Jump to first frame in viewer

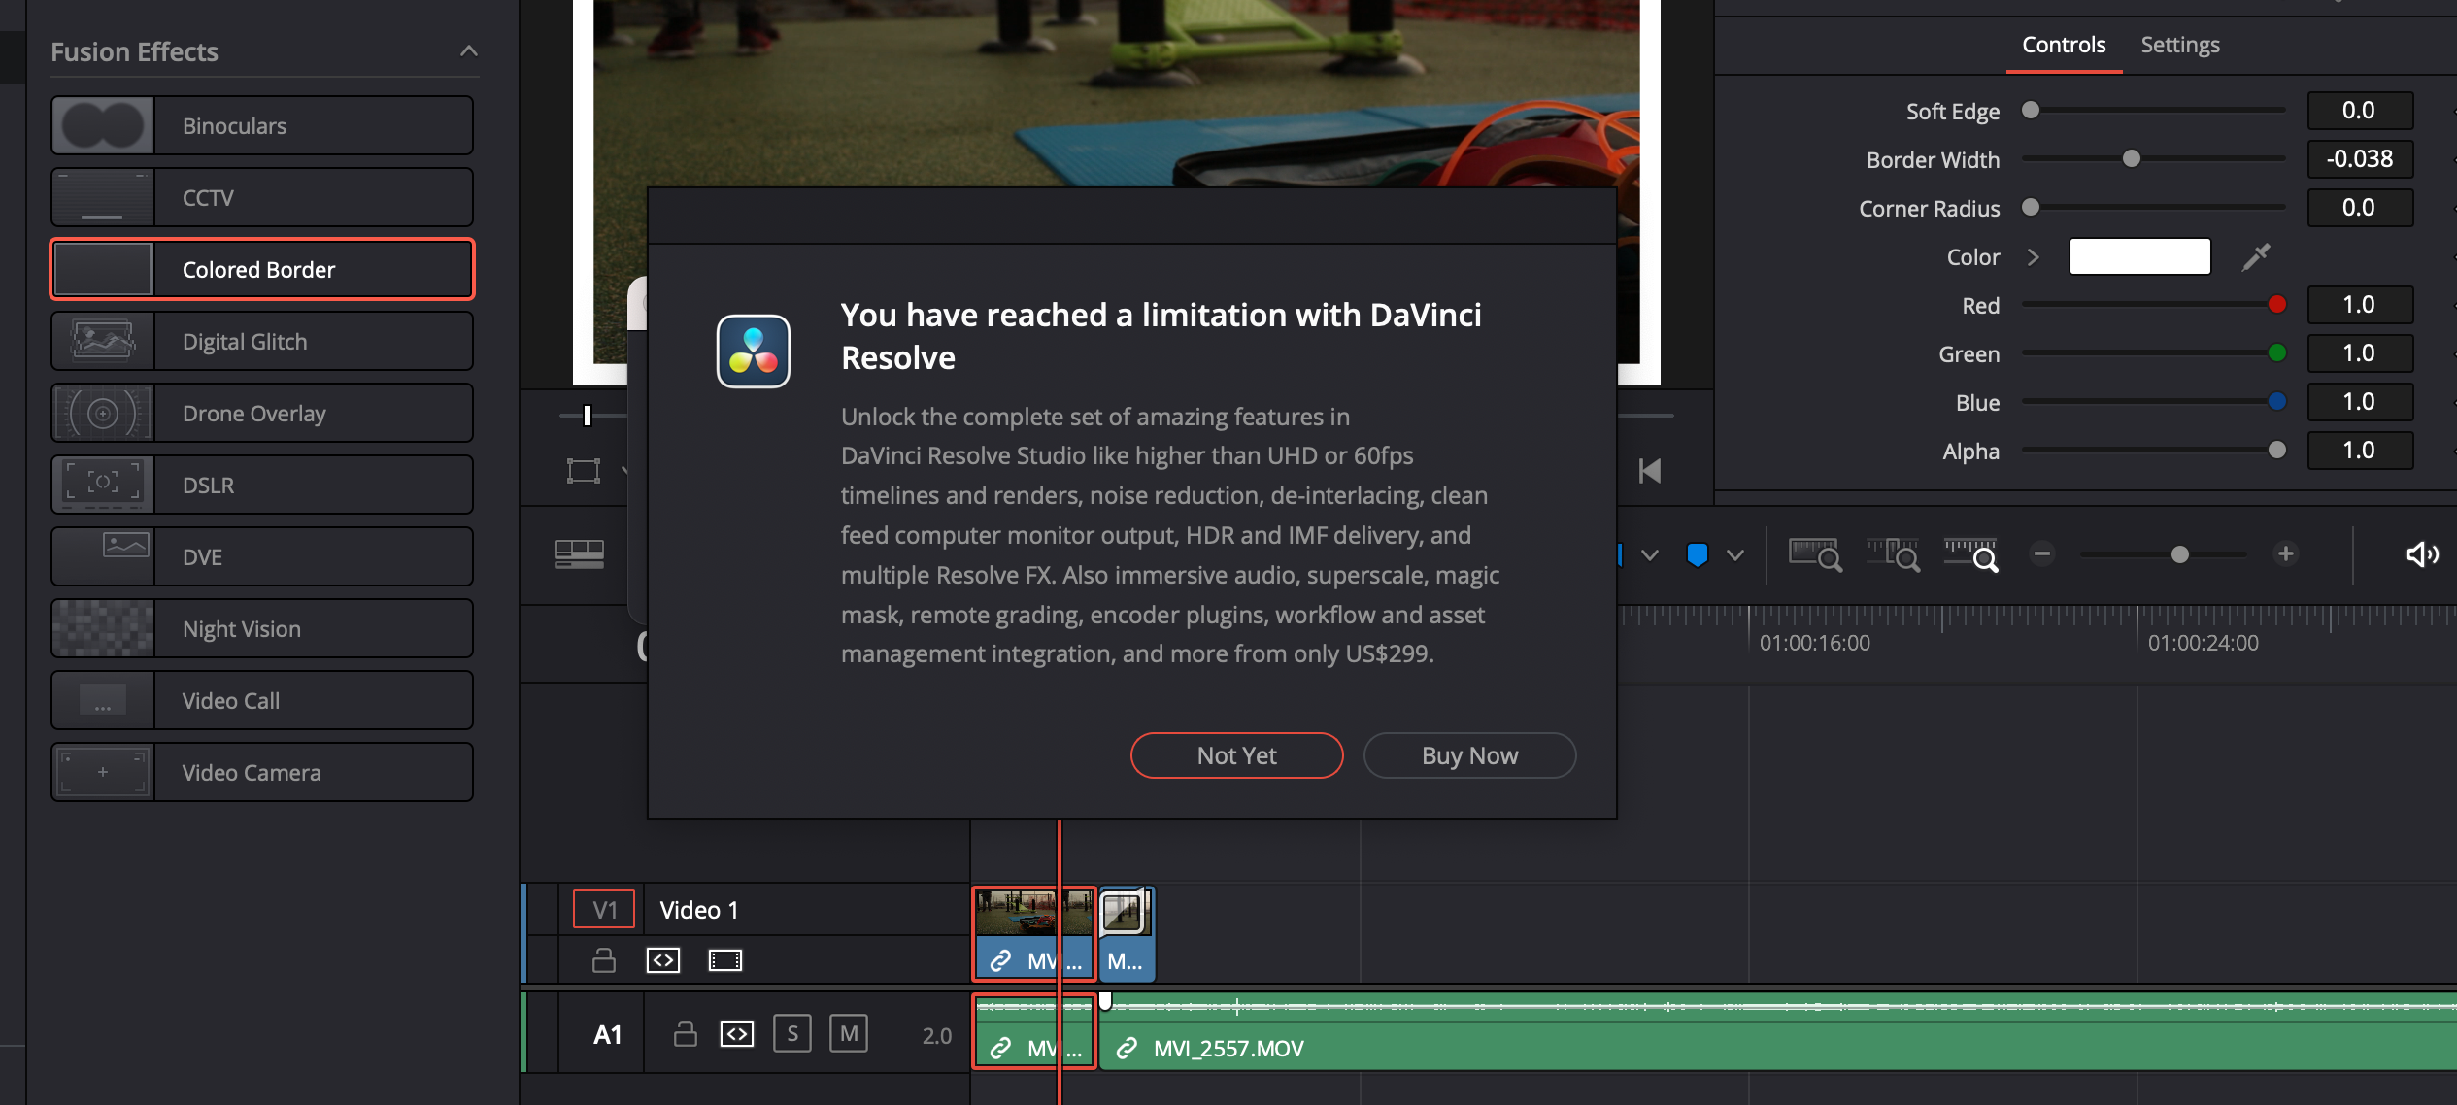[1649, 472]
